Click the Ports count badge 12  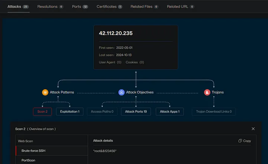click(x=85, y=7)
